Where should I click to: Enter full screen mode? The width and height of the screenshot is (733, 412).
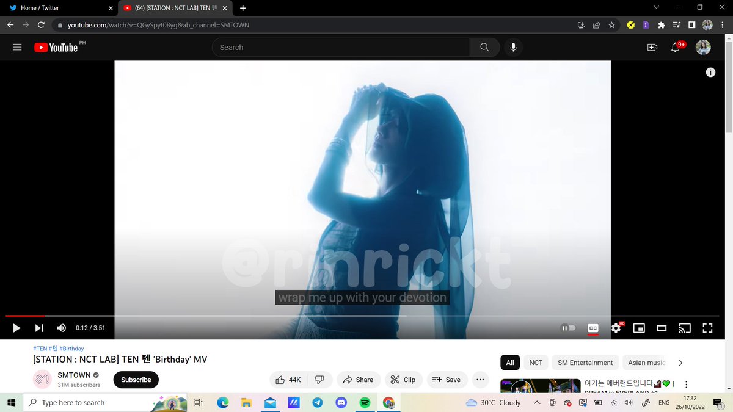pos(707,328)
